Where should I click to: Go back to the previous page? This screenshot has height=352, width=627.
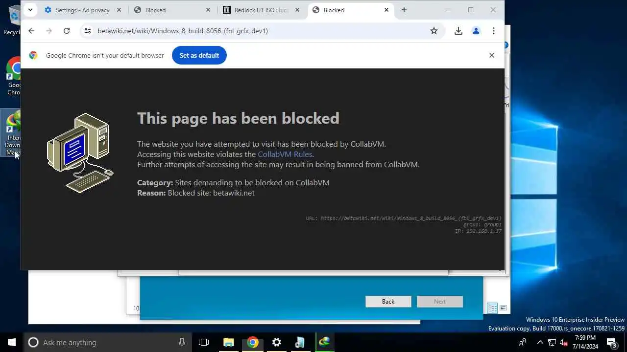coord(31,31)
